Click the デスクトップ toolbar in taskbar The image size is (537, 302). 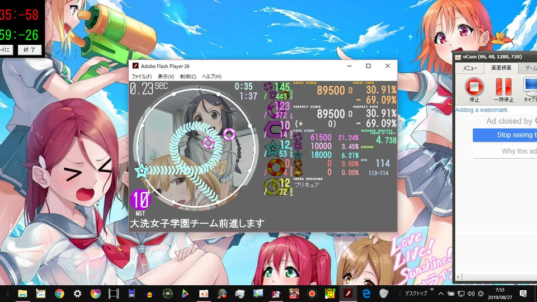pos(416,294)
